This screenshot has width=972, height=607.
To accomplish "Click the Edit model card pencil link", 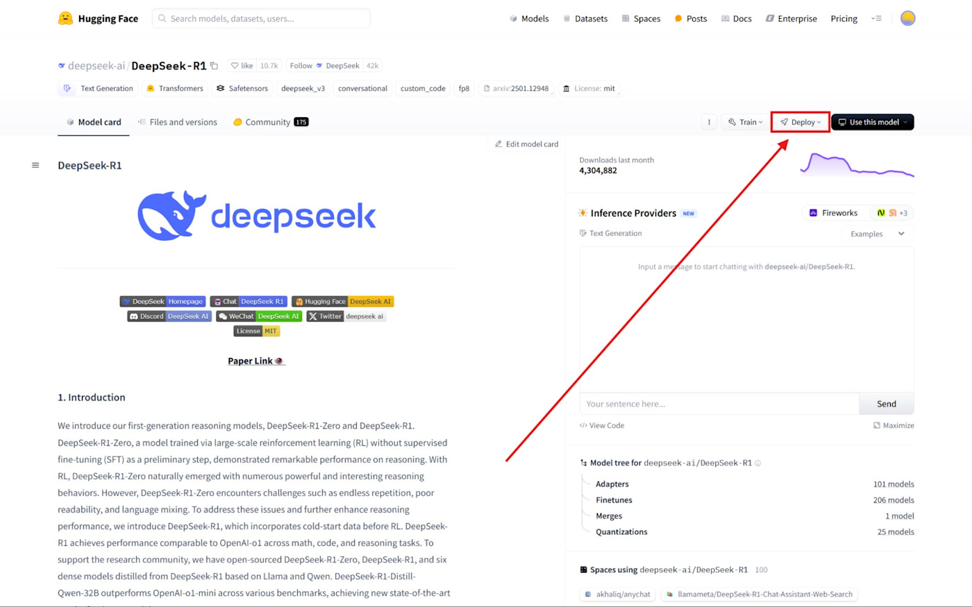I will click(x=527, y=144).
